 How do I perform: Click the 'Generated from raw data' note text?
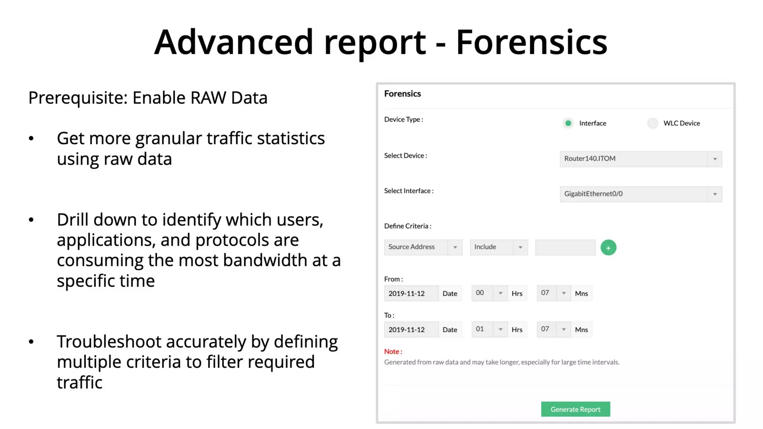(501, 362)
